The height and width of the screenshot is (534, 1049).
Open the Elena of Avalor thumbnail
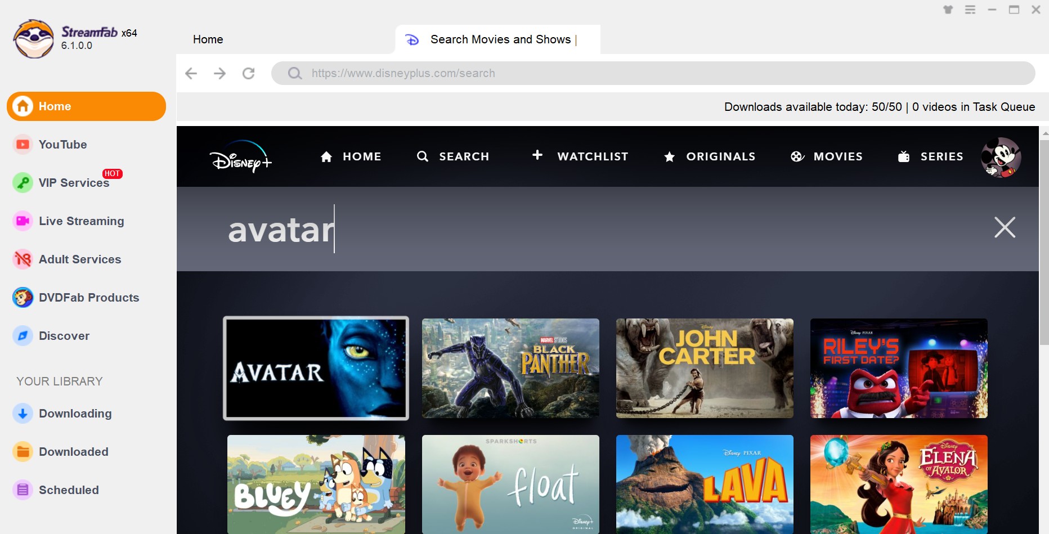pos(899,484)
